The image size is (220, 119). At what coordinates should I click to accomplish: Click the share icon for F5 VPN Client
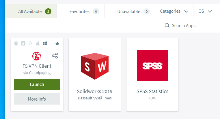tap(55, 56)
